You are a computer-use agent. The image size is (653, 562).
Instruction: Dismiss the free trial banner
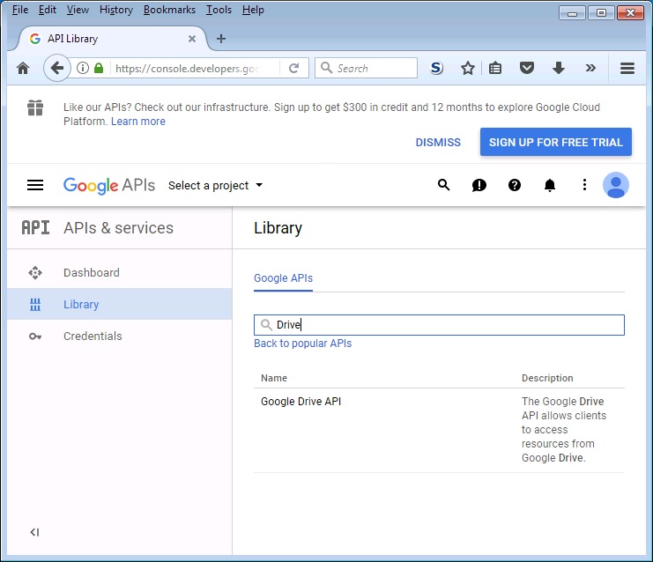tap(438, 143)
